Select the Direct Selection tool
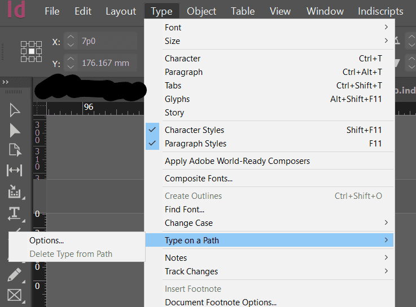416x307 pixels. click(15, 130)
